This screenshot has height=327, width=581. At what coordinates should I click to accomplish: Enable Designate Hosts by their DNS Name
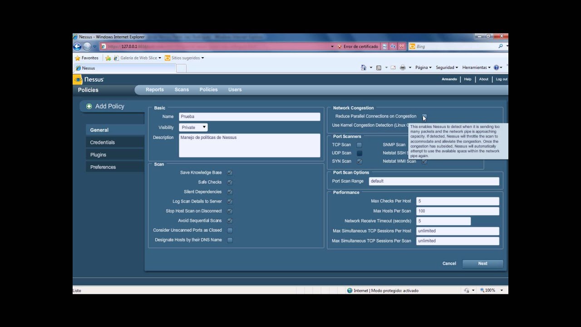point(230,240)
